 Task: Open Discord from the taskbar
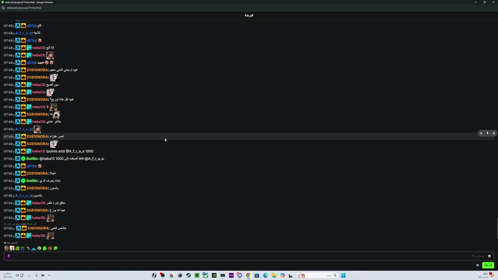[x=240, y=275]
